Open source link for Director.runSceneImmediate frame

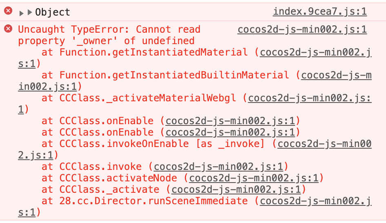coord(315,201)
